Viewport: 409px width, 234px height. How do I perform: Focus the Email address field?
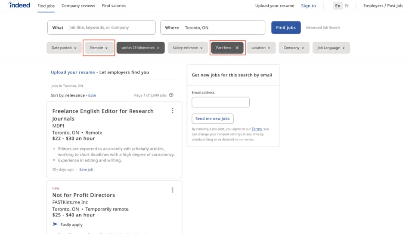220,102
